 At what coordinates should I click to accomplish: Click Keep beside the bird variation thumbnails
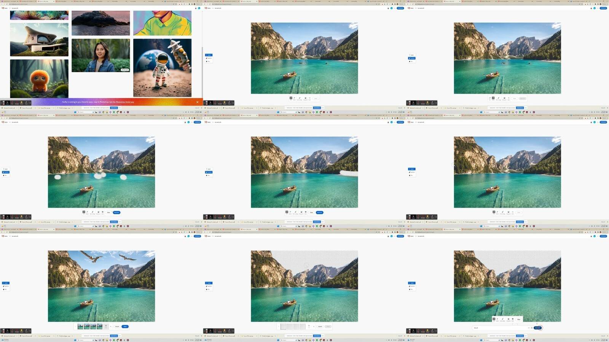coord(125,326)
